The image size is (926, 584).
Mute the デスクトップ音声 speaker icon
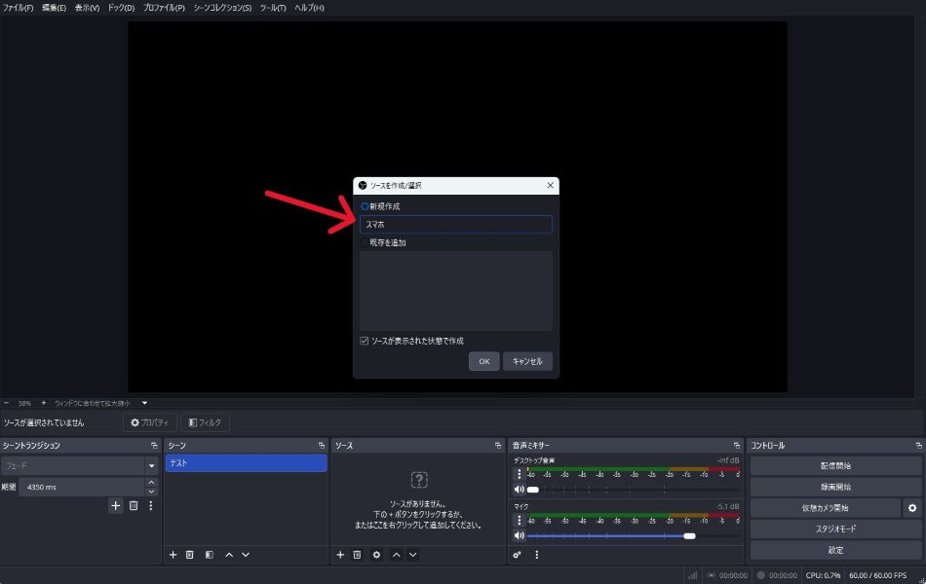pyautogui.click(x=519, y=490)
